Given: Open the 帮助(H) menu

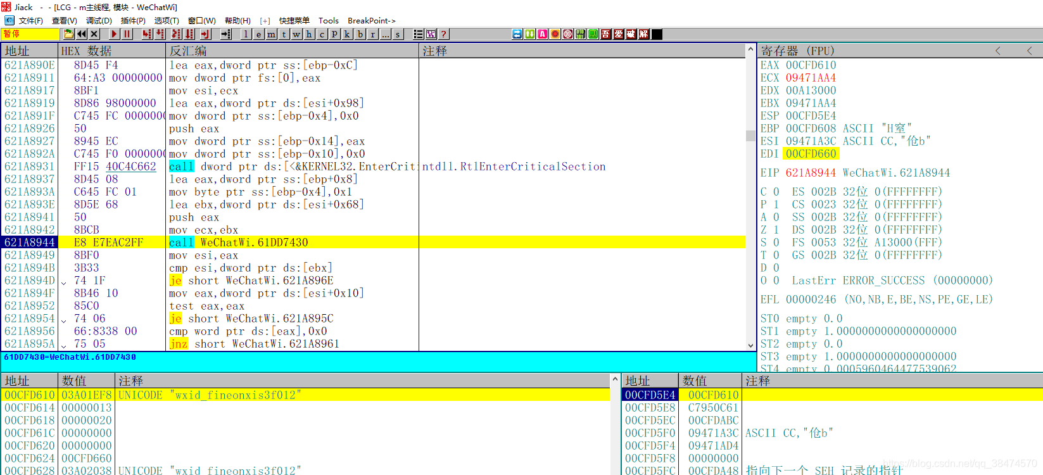Looking at the screenshot, I should (x=237, y=21).
